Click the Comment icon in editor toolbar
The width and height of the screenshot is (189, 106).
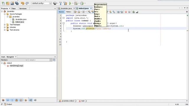(133, 12)
